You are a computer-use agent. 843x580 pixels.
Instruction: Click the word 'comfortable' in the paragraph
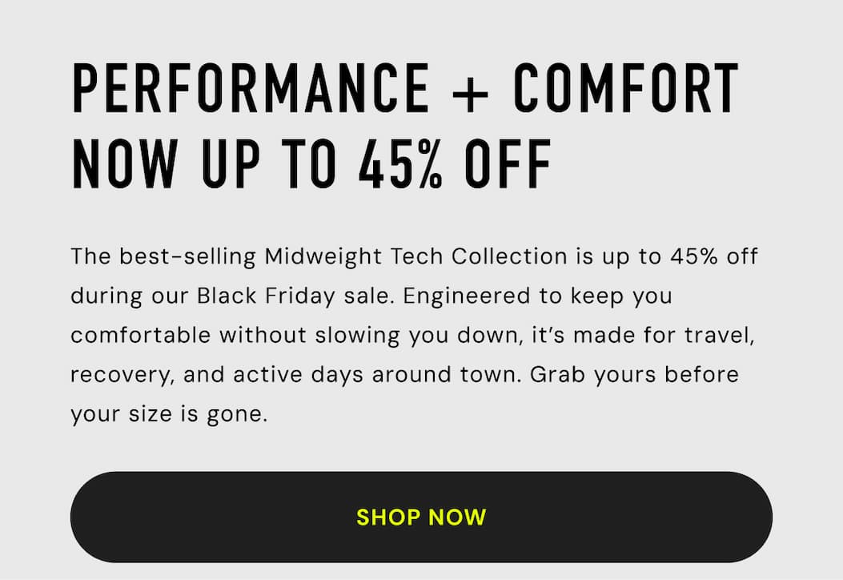(141, 335)
